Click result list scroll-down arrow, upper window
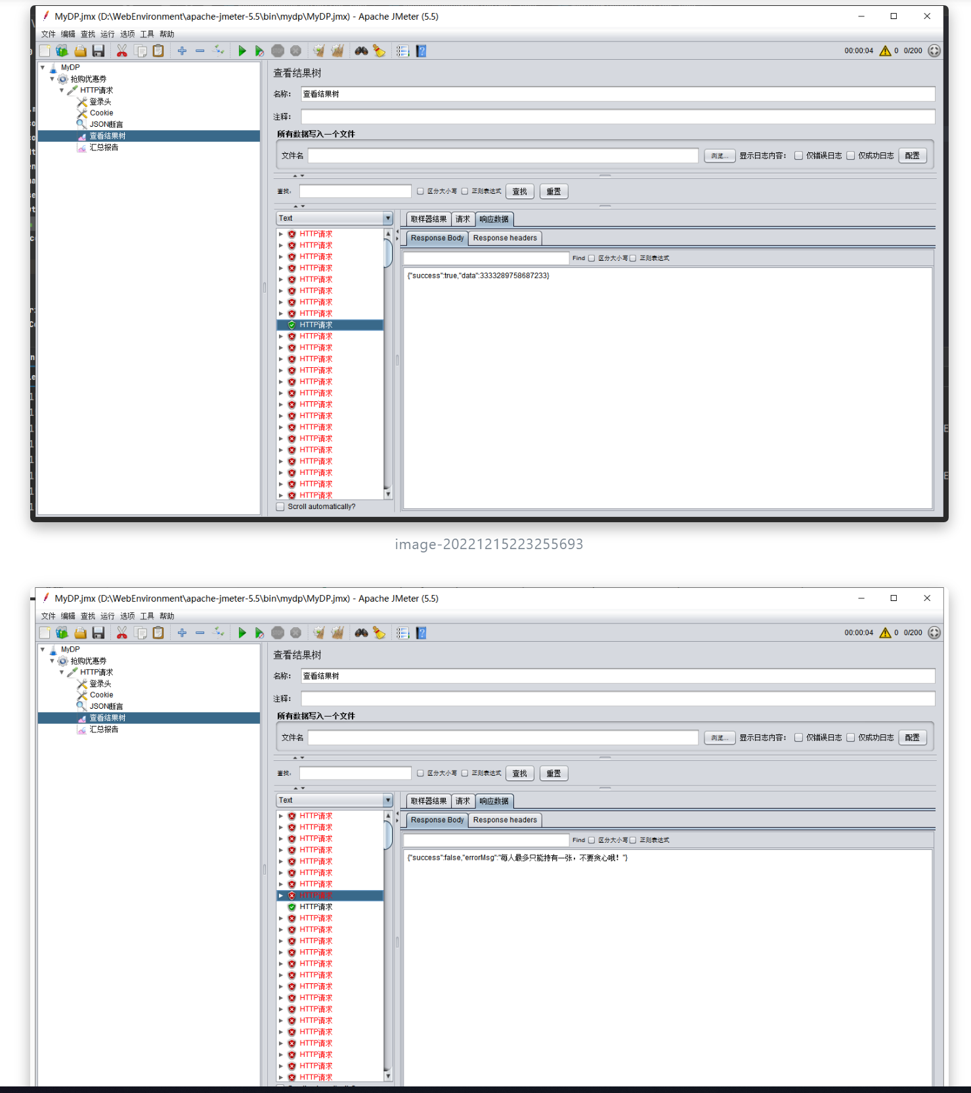 click(388, 494)
